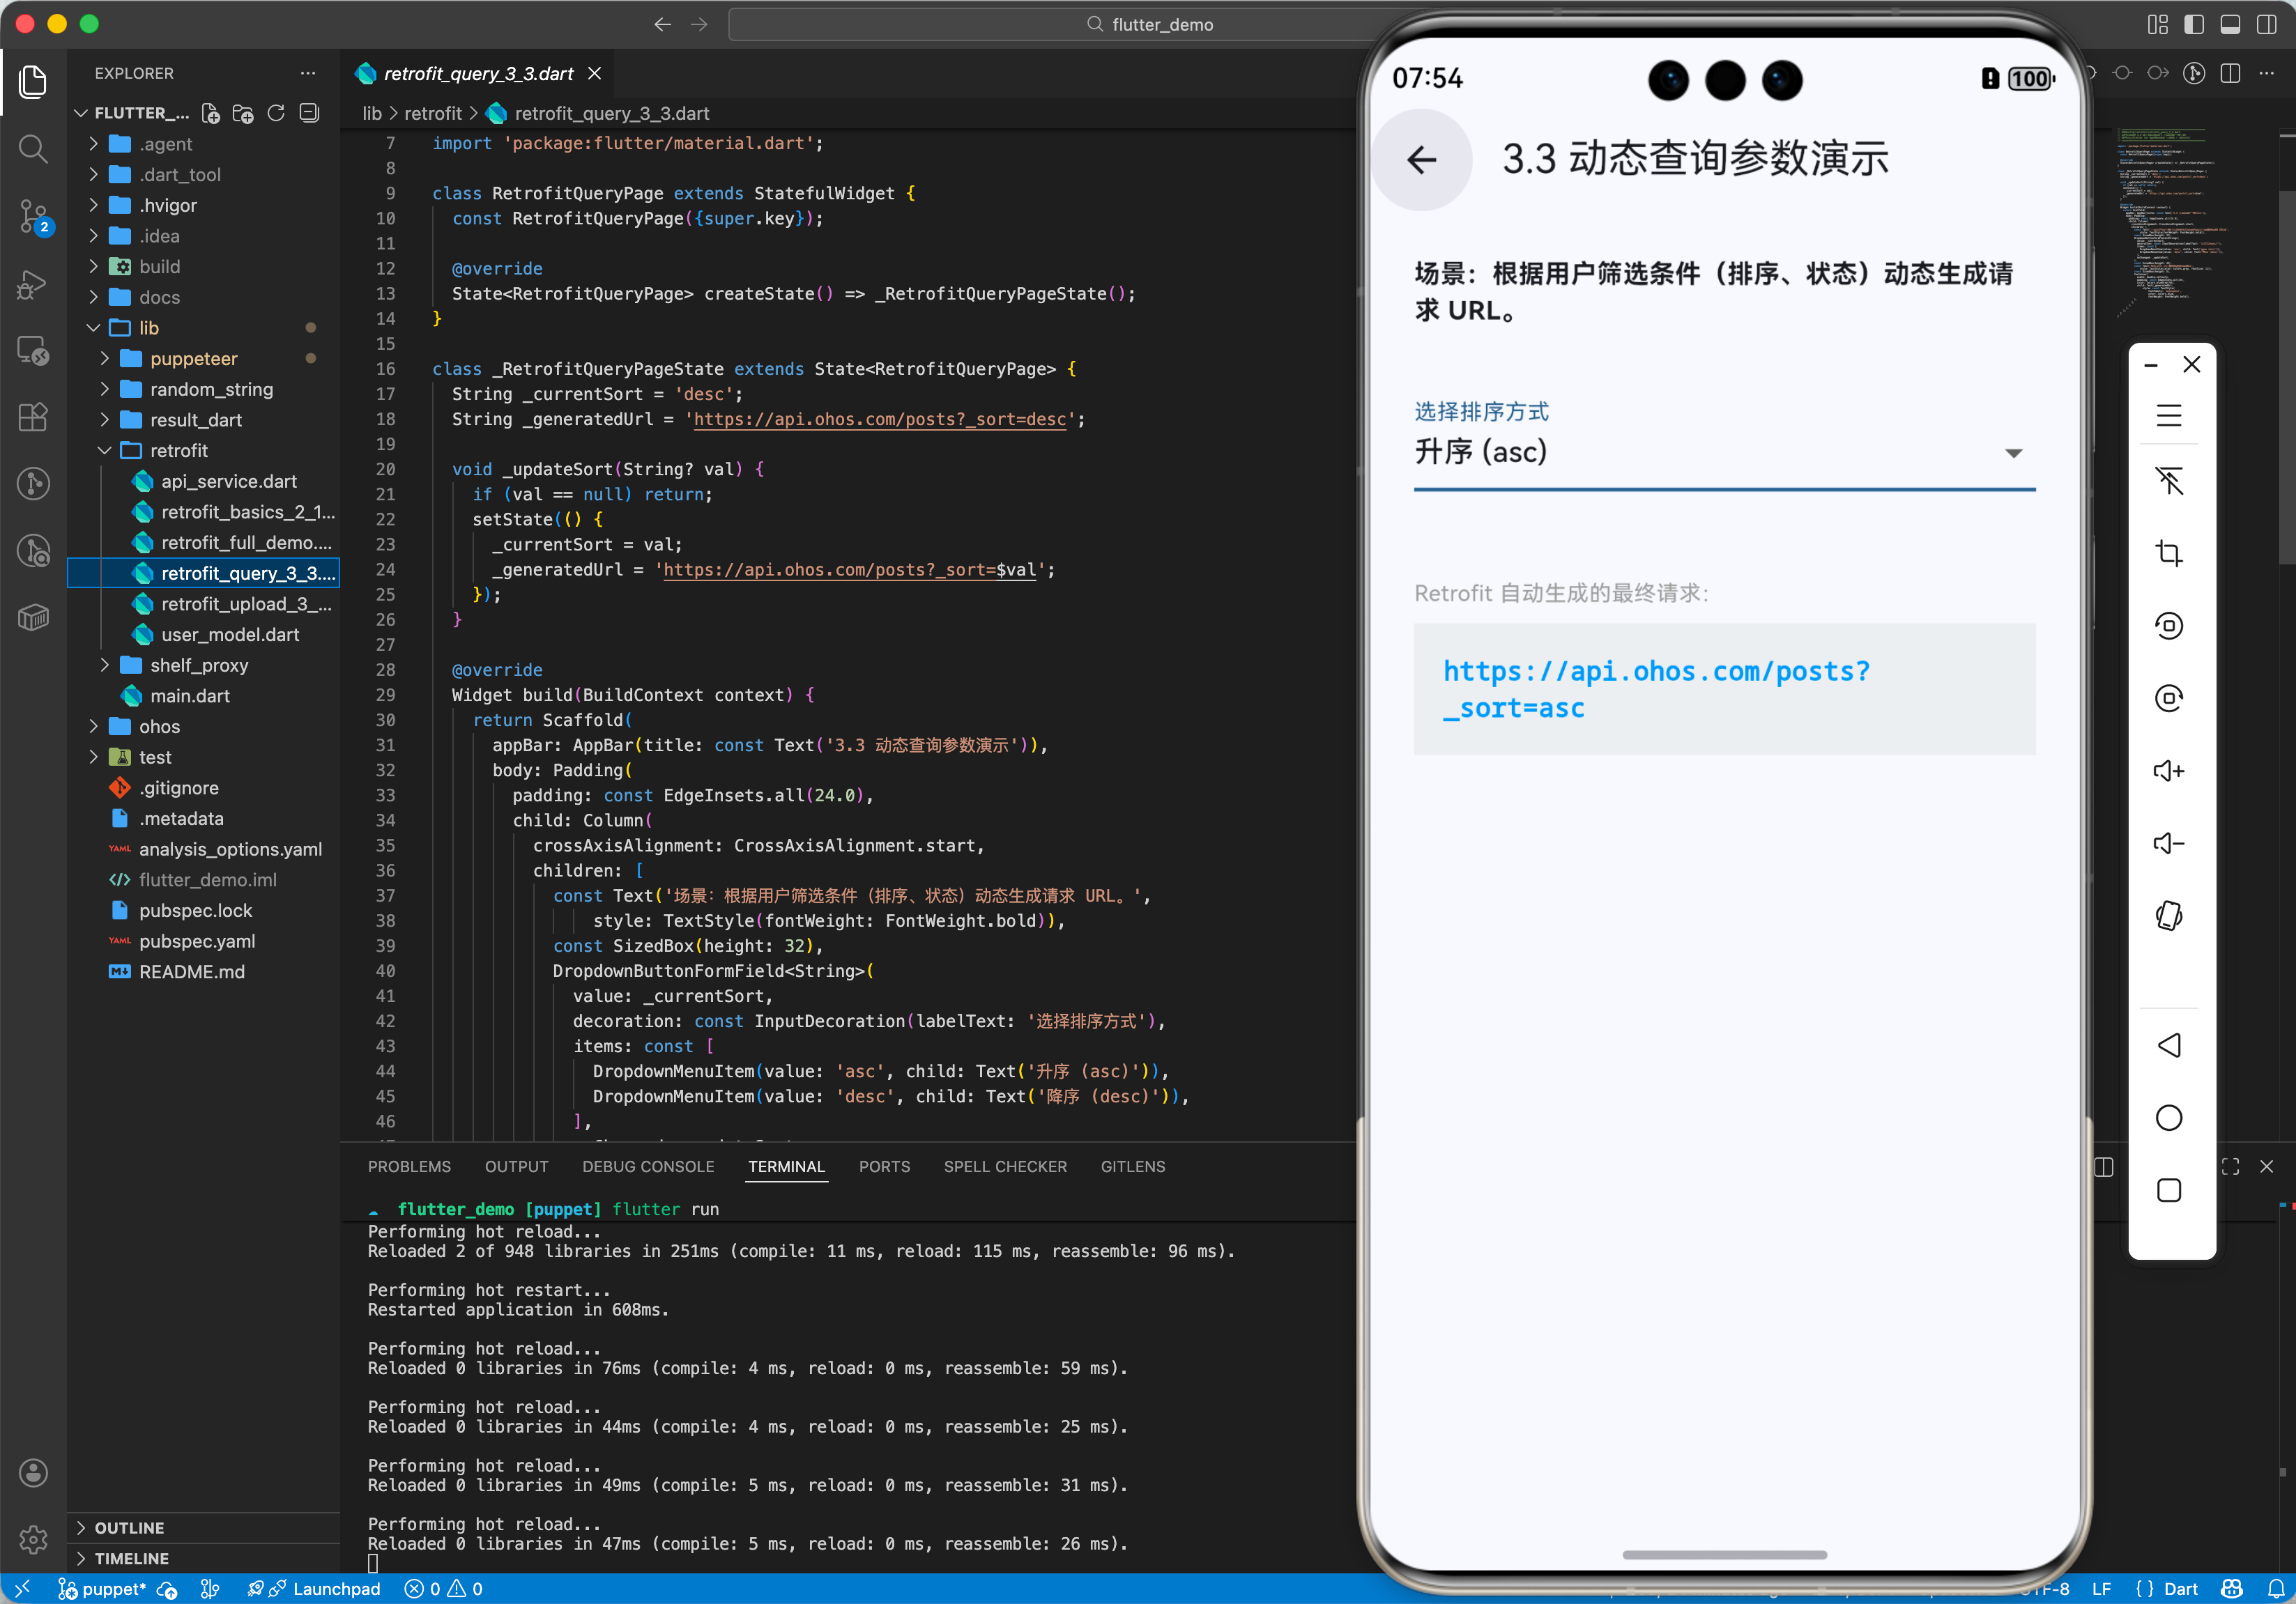The image size is (2296, 1604).
Task: Click the emulator crop screenshot icon
Action: pos(2168,553)
